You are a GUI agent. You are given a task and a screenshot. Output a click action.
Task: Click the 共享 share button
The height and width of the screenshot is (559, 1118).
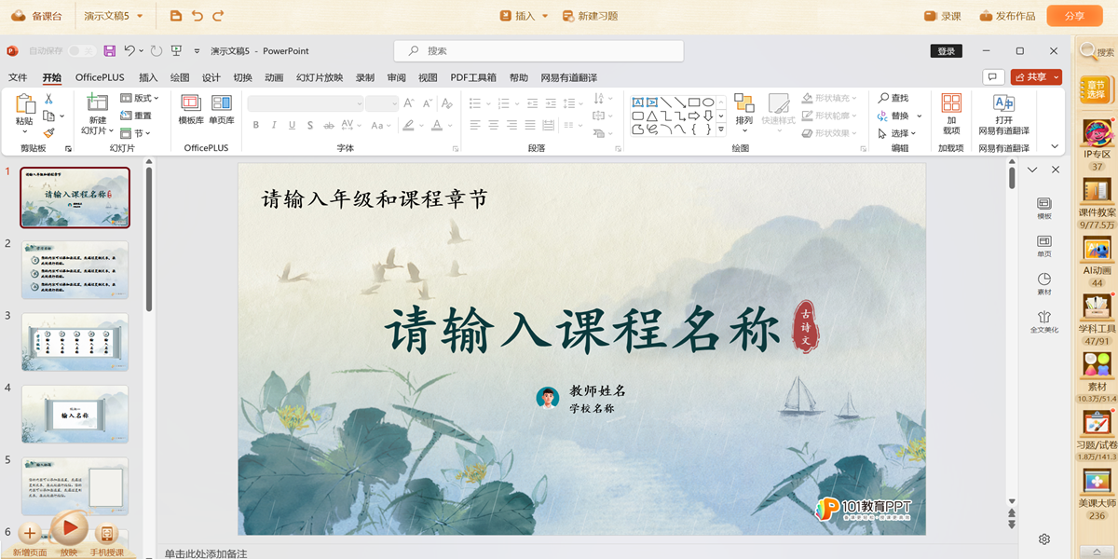[1036, 77]
